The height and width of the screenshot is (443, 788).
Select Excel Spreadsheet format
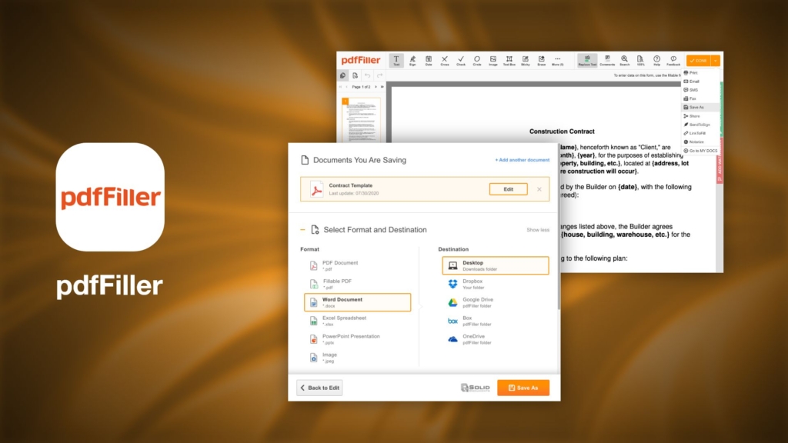[357, 321]
